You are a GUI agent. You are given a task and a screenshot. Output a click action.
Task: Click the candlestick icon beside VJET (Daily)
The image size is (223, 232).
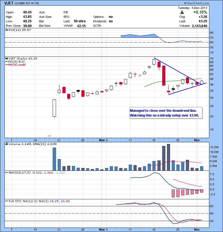click(7, 58)
